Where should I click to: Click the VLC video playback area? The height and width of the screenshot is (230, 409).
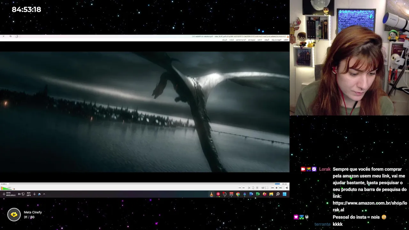pos(144,112)
